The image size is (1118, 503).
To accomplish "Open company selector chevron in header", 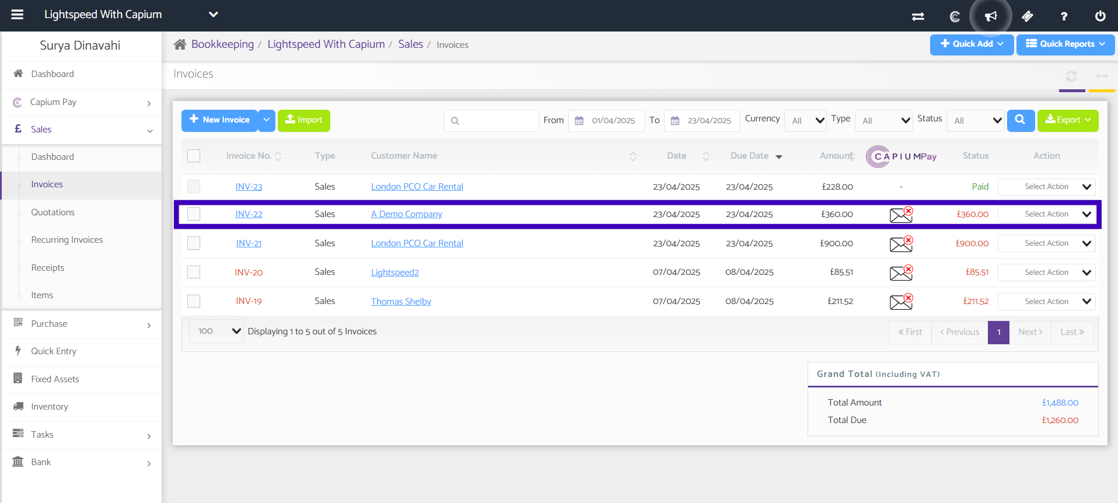I will (214, 15).
